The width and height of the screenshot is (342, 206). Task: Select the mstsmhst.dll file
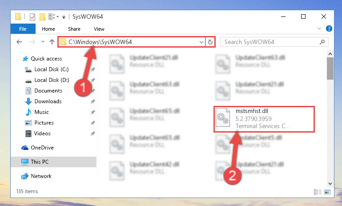264,119
